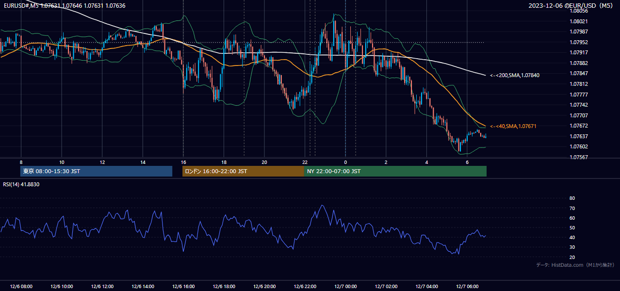Select RSI scale value 50
This screenshot has width=620, height=291.
tap(572, 227)
